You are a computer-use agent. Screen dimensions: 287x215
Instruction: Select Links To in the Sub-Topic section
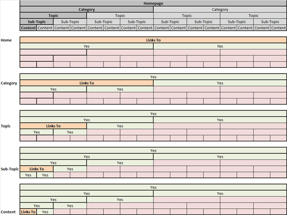point(36,169)
